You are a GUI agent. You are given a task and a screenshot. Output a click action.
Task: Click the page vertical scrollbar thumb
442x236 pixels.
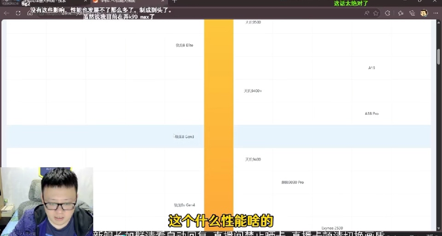439,56
